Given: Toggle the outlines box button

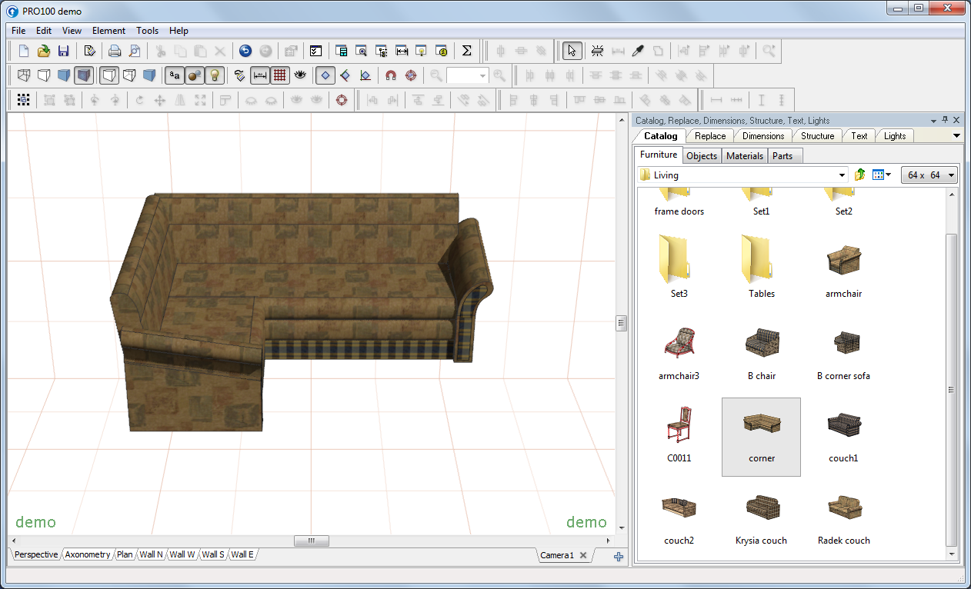Looking at the screenshot, I should click(109, 75).
